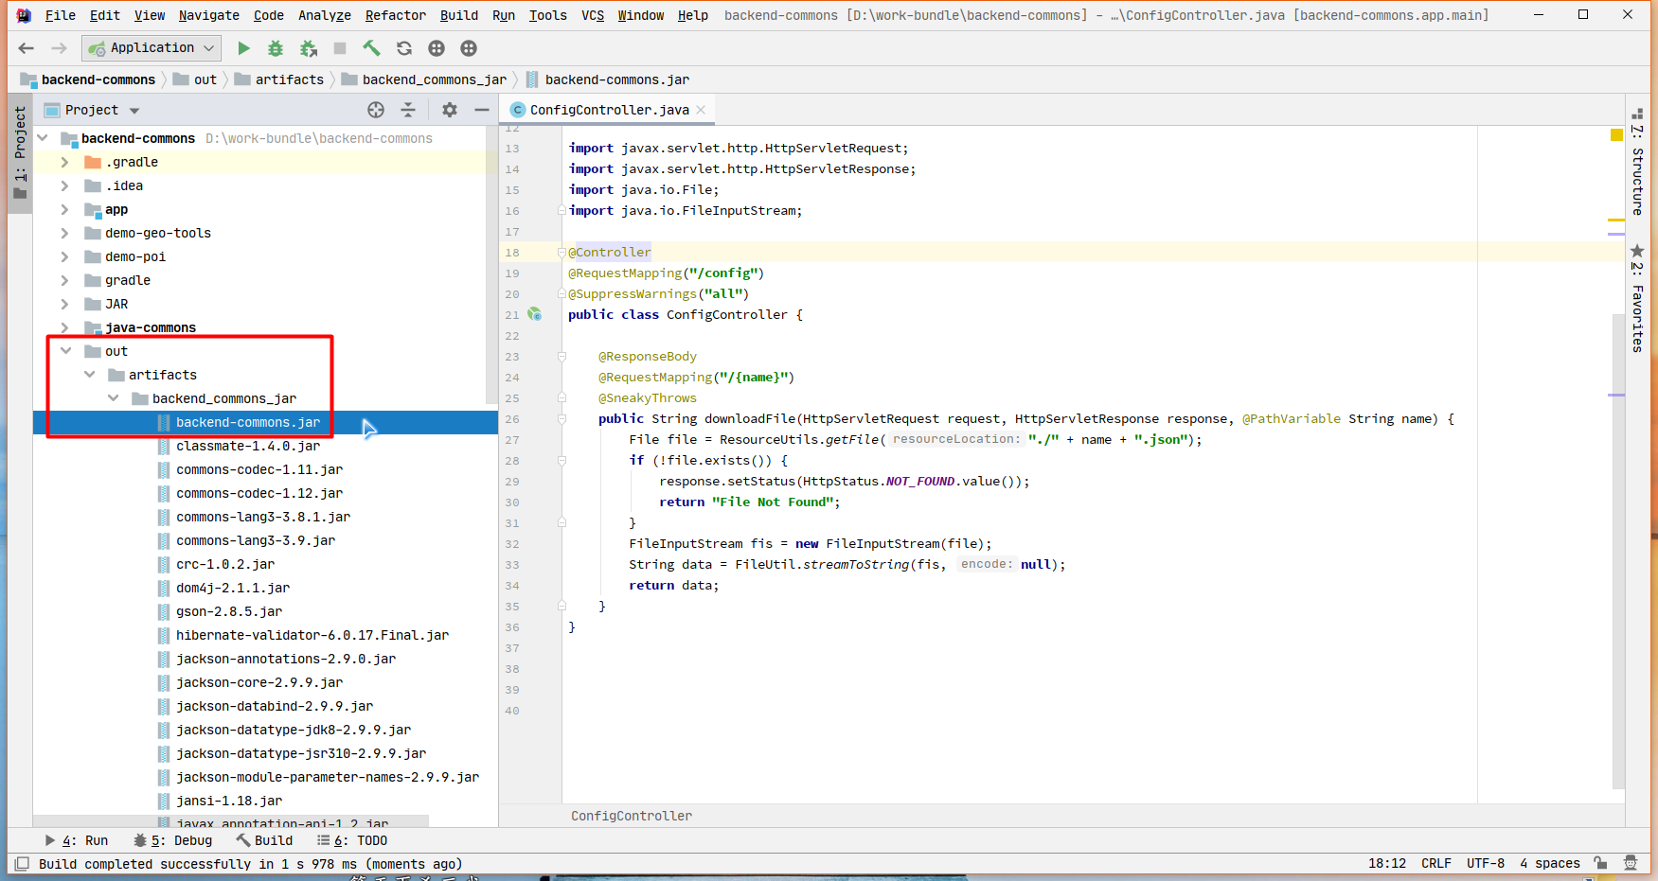Viewport: 1658px width, 881px height.
Task: Open the Build tool window button
Action: pos(265,840)
